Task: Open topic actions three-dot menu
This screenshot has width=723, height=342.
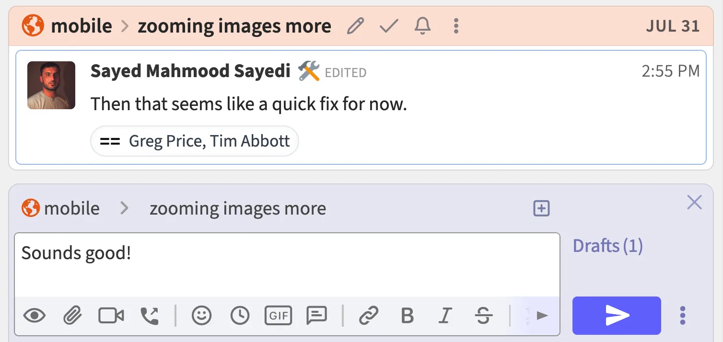Action: [456, 26]
